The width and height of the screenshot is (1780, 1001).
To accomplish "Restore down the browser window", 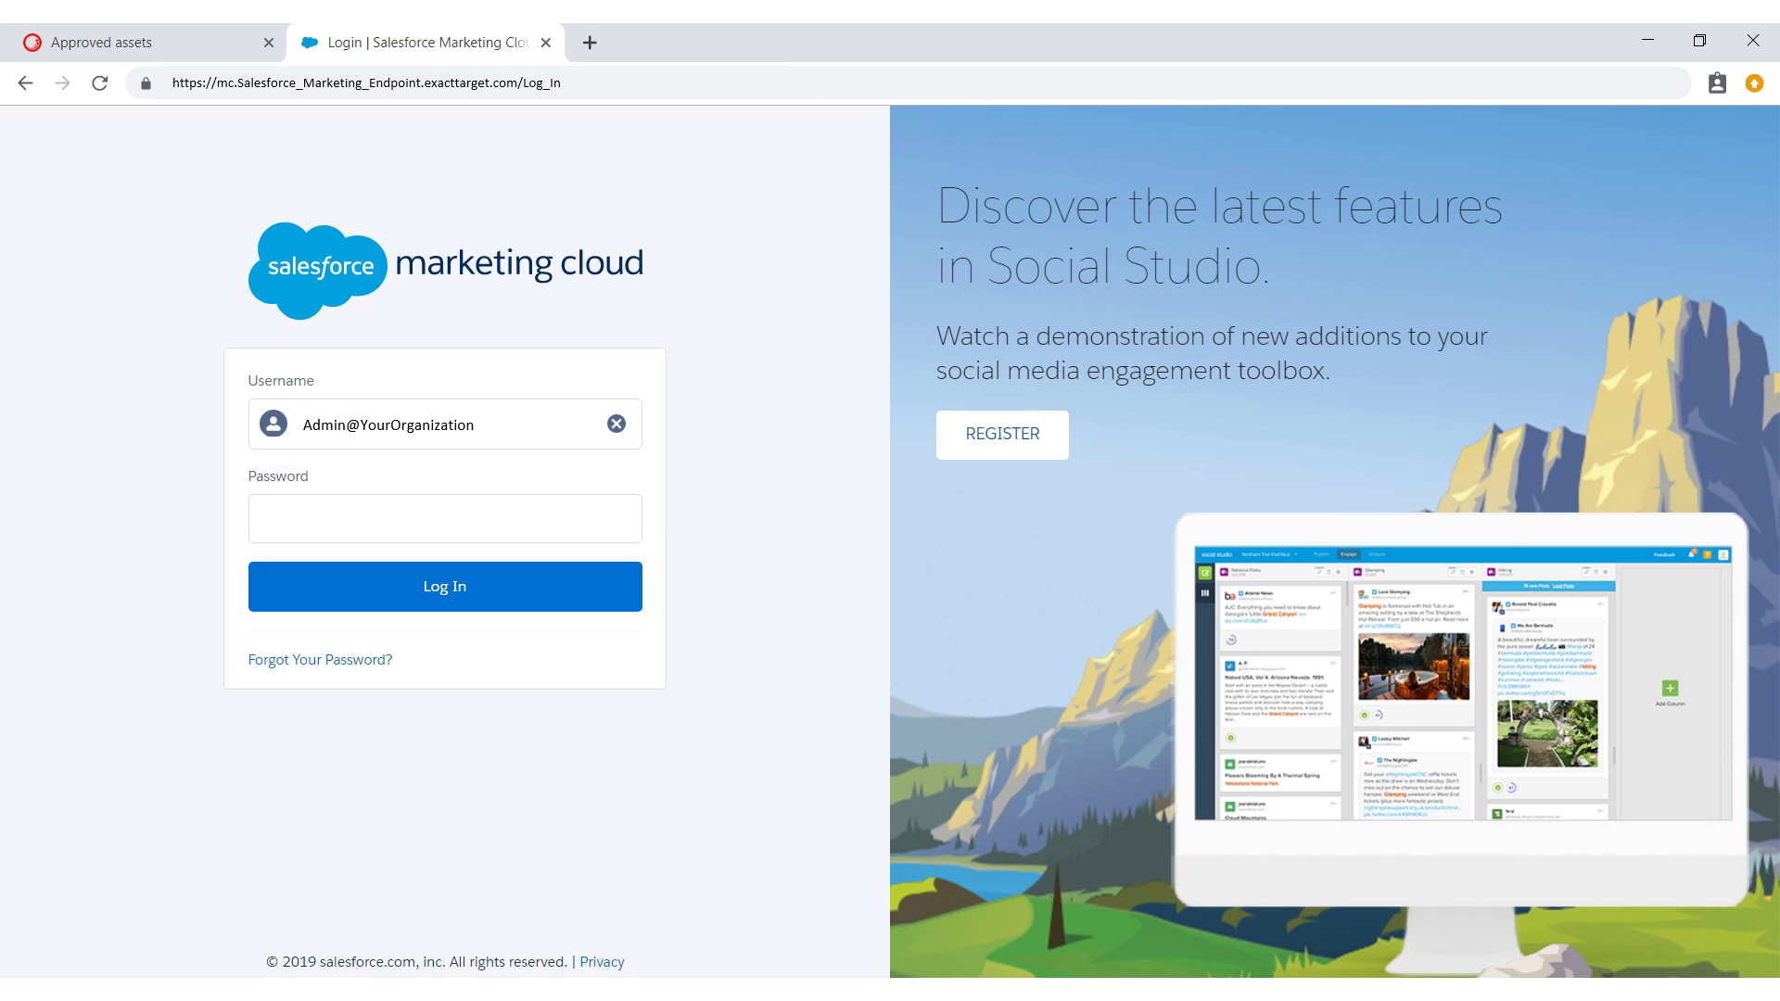I will pos(1699,41).
